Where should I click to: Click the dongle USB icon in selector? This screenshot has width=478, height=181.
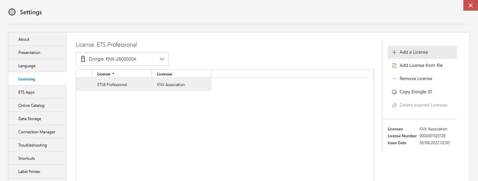coord(83,59)
